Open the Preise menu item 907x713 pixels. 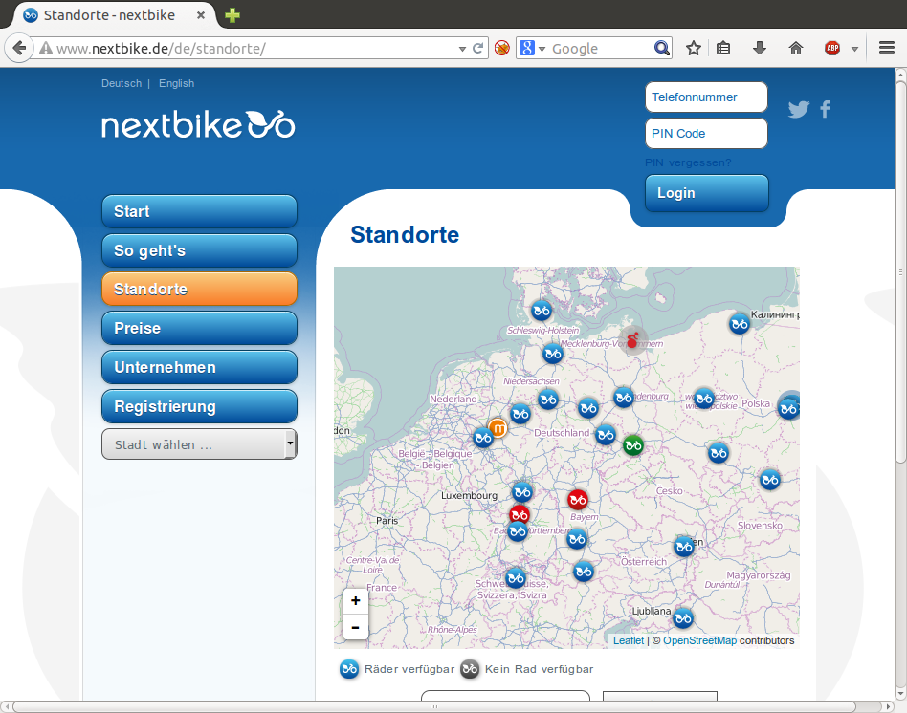[200, 328]
